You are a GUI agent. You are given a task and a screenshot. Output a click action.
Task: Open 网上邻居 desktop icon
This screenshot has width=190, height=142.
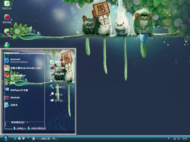7,33
